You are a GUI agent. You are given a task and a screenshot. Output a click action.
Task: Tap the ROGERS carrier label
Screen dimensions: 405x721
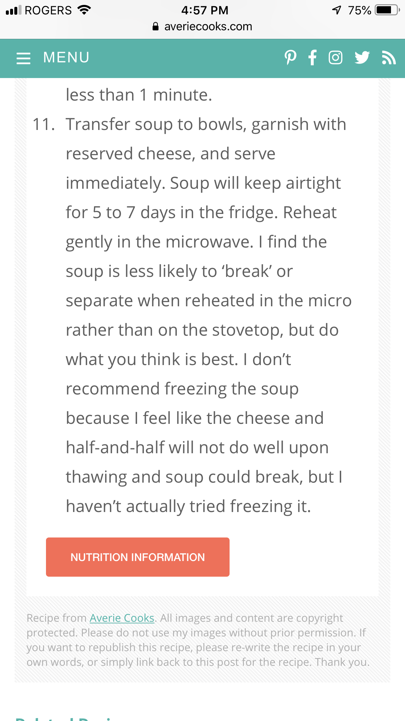point(48,10)
